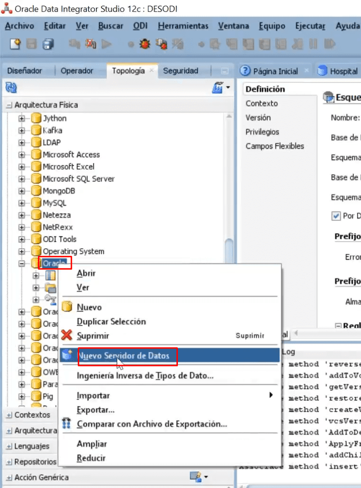The image size is (361, 488).
Task: Expand the MySQL technology node
Action: (21, 203)
